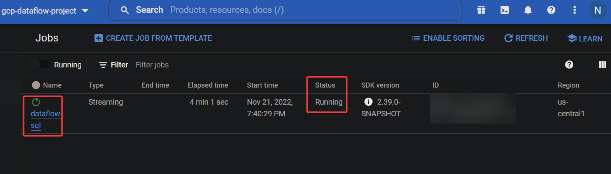This screenshot has width=611, height=174.
Task: Click the Region column header
Action: pyautogui.click(x=569, y=85)
